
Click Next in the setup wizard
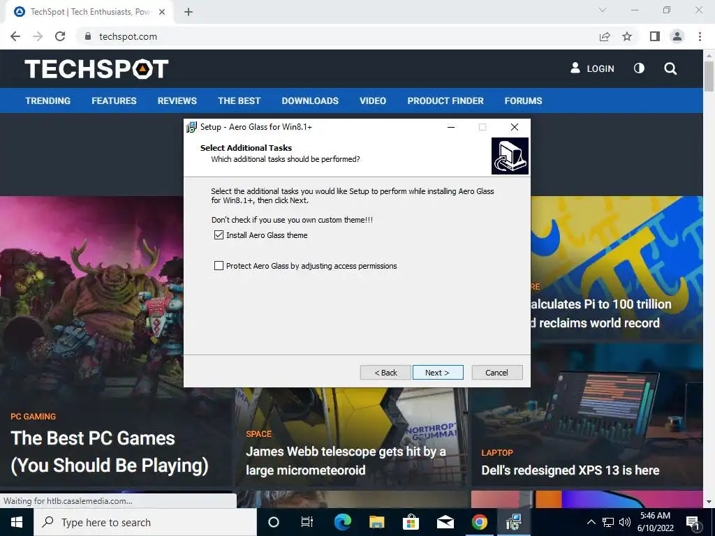tap(438, 373)
